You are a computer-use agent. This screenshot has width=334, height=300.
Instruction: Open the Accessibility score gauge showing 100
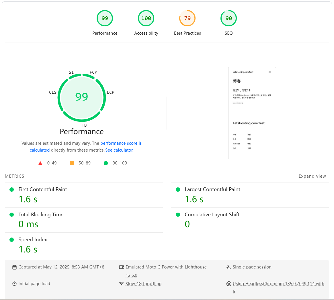click(x=146, y=18)
